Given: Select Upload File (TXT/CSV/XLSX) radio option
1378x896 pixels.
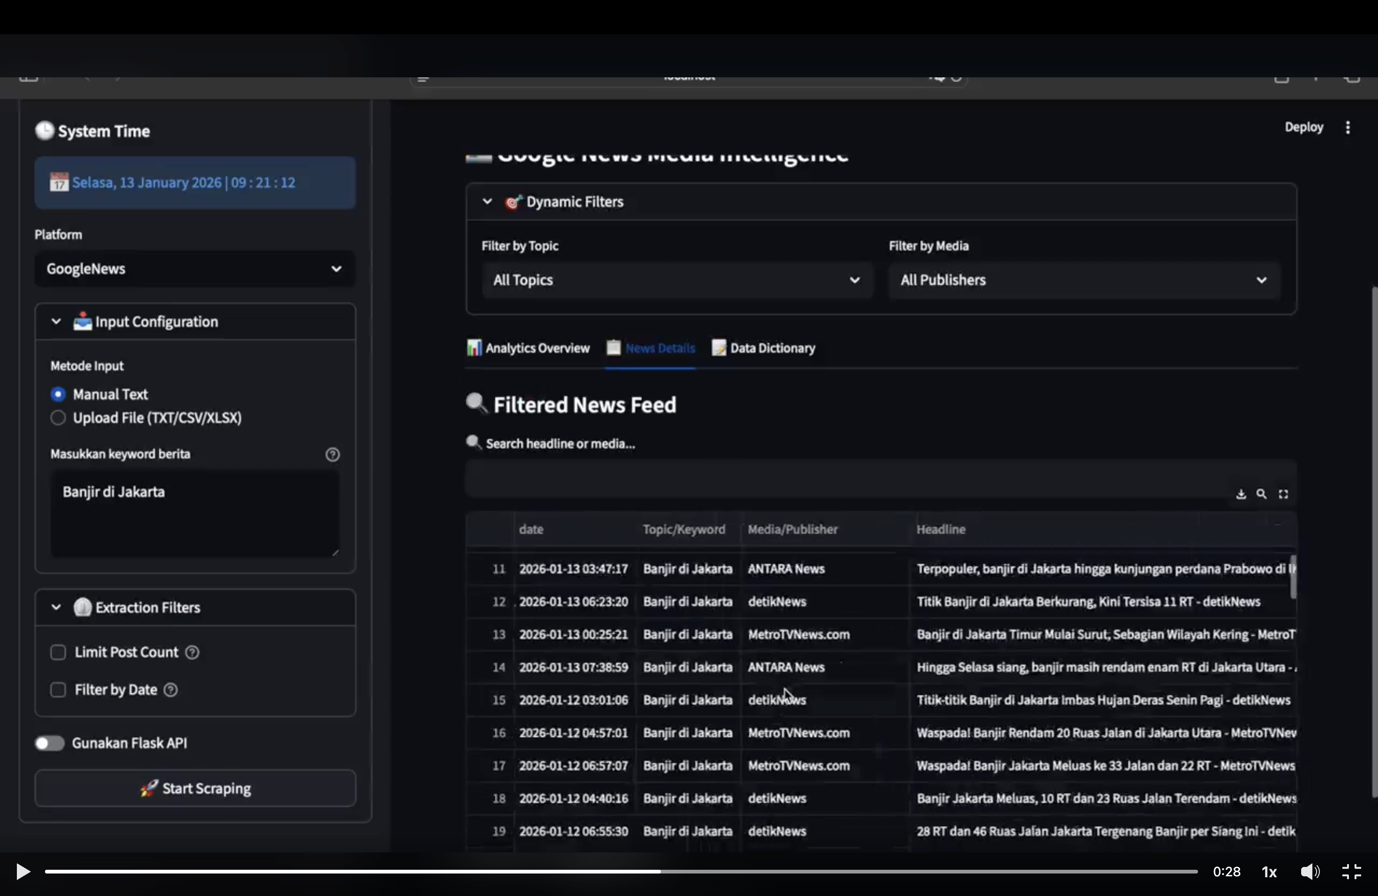Looking at the screenshot, I should coord(58,418).
